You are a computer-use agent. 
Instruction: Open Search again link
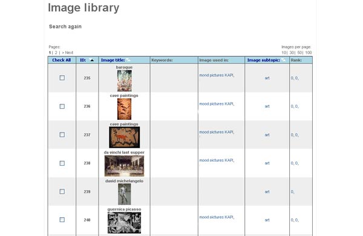point(65,27)
